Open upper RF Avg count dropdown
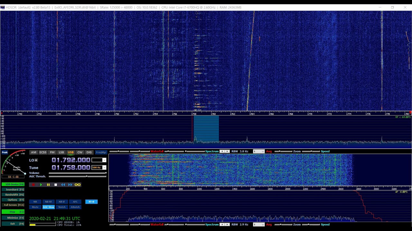 [258, 151]
